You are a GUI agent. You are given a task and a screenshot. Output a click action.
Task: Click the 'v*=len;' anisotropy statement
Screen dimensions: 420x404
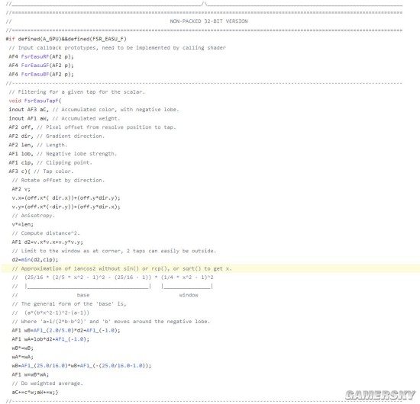(x=22, y=225)
